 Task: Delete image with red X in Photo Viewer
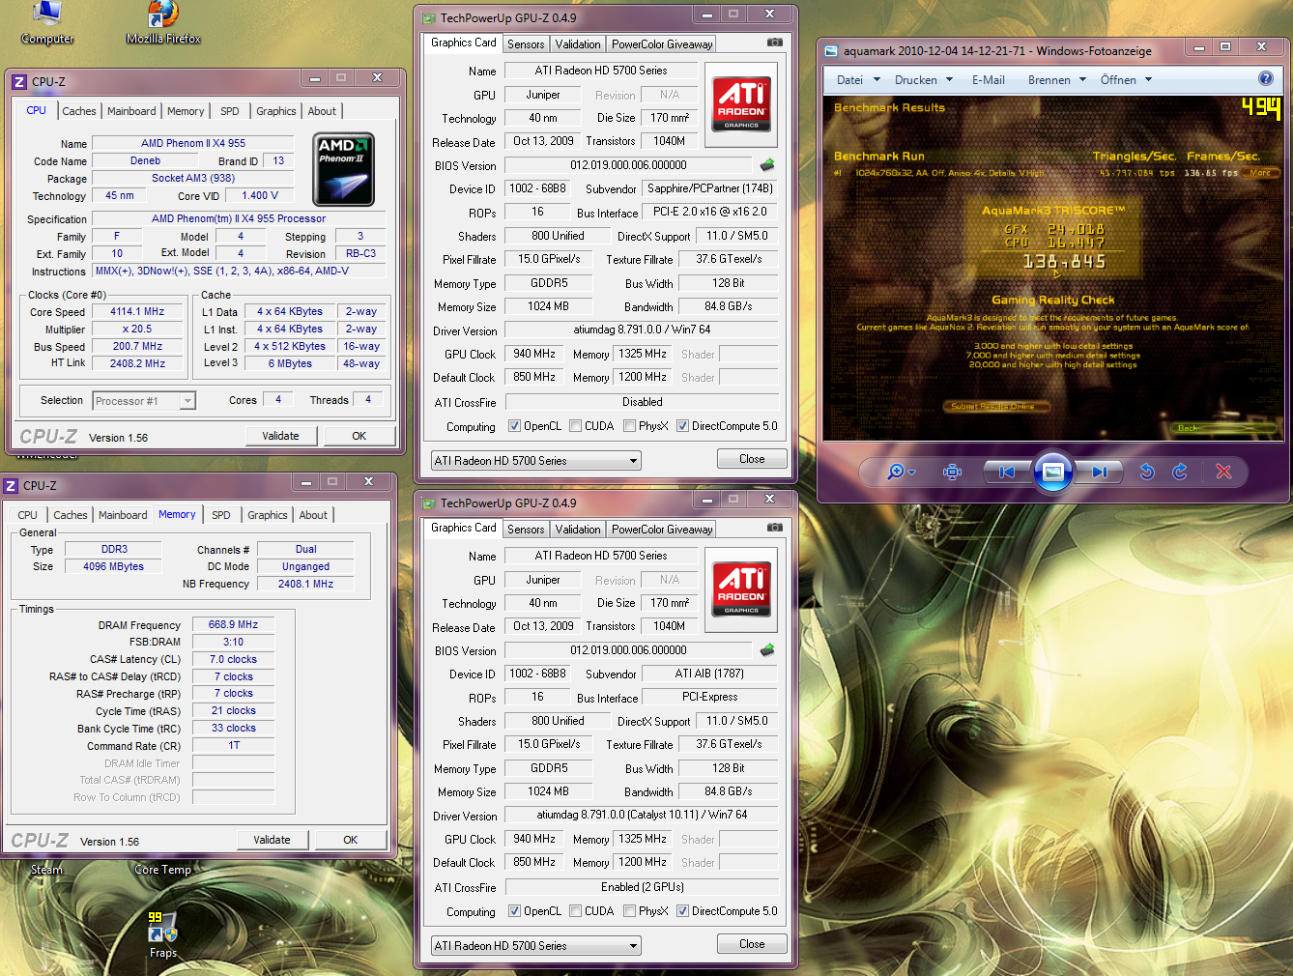1223,472
